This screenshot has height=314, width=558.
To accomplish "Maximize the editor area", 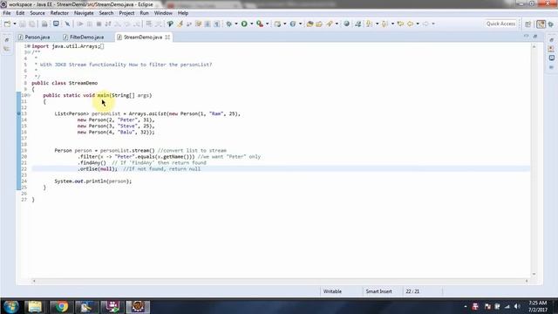I will pyautogui.click(x=534, y=37).
